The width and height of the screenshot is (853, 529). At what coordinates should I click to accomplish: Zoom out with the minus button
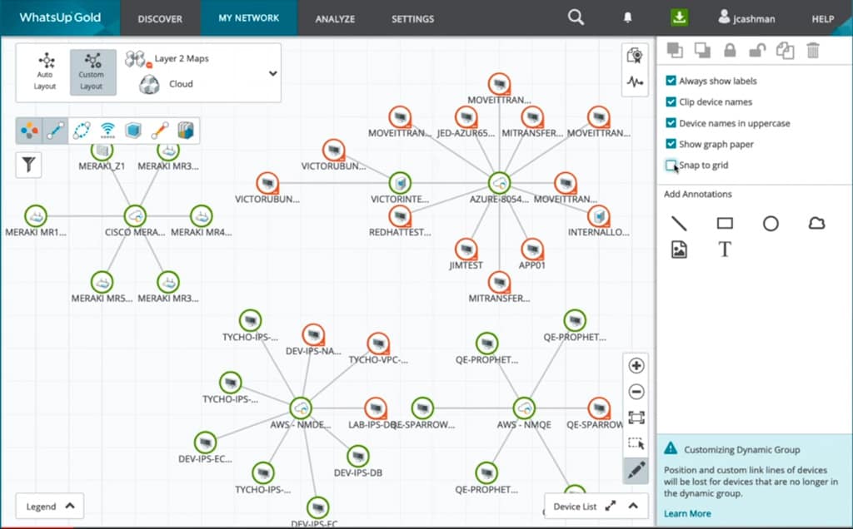pyautogui.click(x=636, y=392)
